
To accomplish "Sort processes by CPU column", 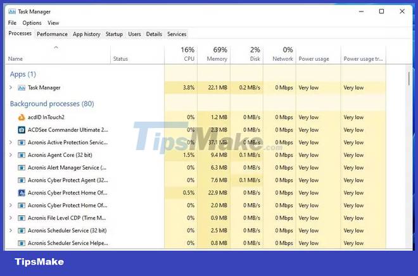I will tap(180, 54).
